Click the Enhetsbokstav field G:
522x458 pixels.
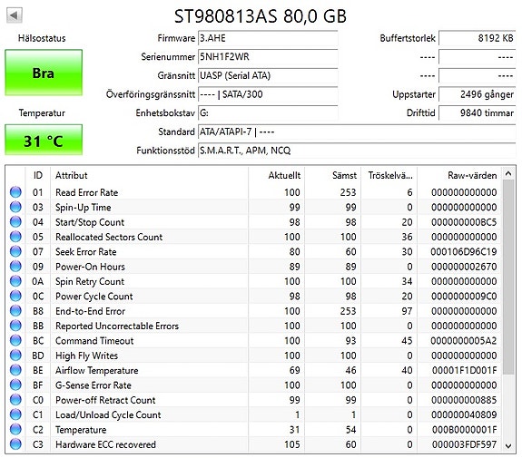268,113
